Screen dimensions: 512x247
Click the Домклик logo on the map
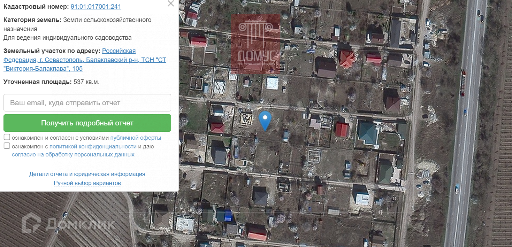coord(68,223)
